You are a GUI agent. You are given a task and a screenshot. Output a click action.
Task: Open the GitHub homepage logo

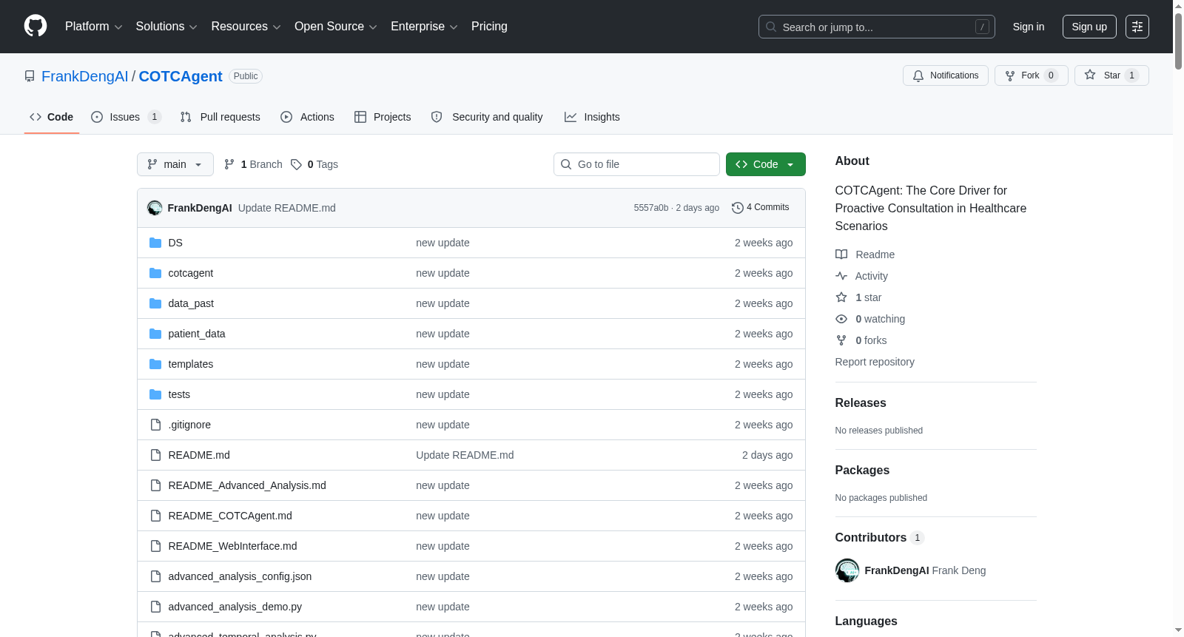pos(36,27)
